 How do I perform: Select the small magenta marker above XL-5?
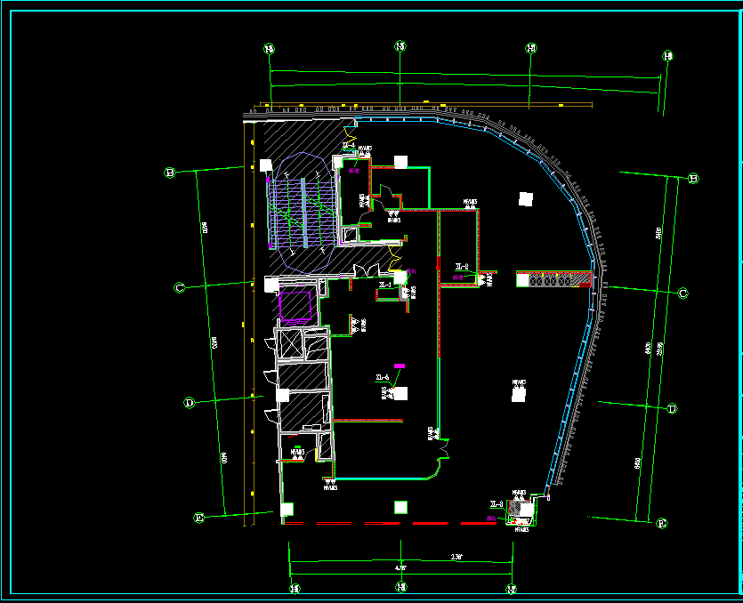tap(400, 366)
